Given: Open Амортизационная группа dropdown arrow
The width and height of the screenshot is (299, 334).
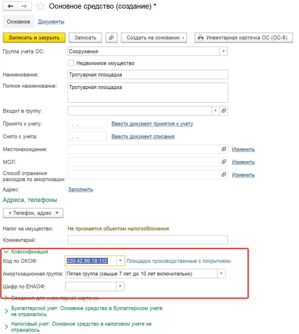Looking at the screenshot, I should tap(221, 273).
